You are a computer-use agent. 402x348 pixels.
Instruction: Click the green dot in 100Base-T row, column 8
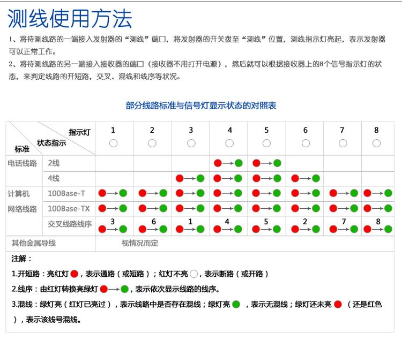point(388,193)
